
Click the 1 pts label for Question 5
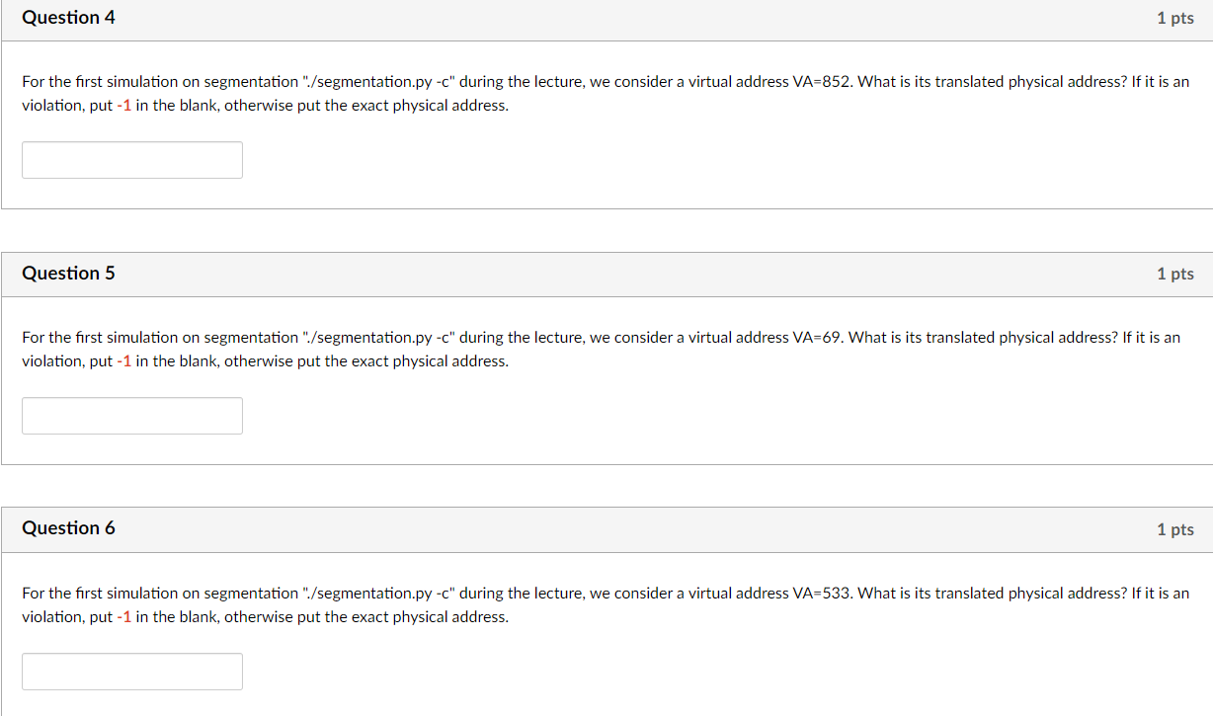click(1174, 273)
